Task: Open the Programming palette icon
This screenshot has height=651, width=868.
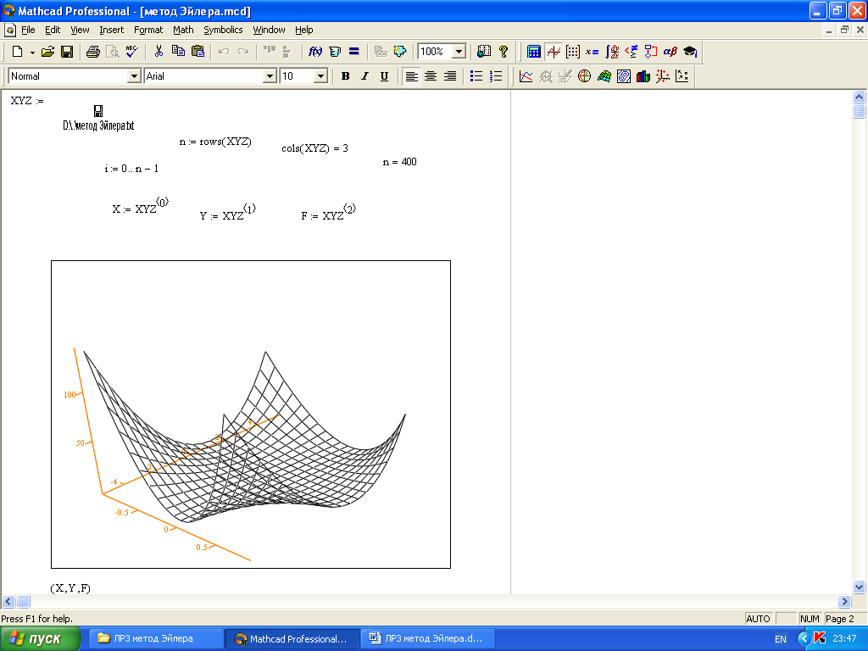Action: [650, 52]
